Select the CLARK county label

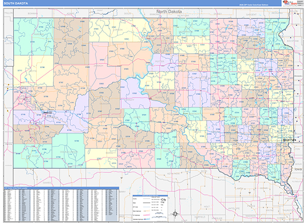pyautogui.click(x=246, y=71)
